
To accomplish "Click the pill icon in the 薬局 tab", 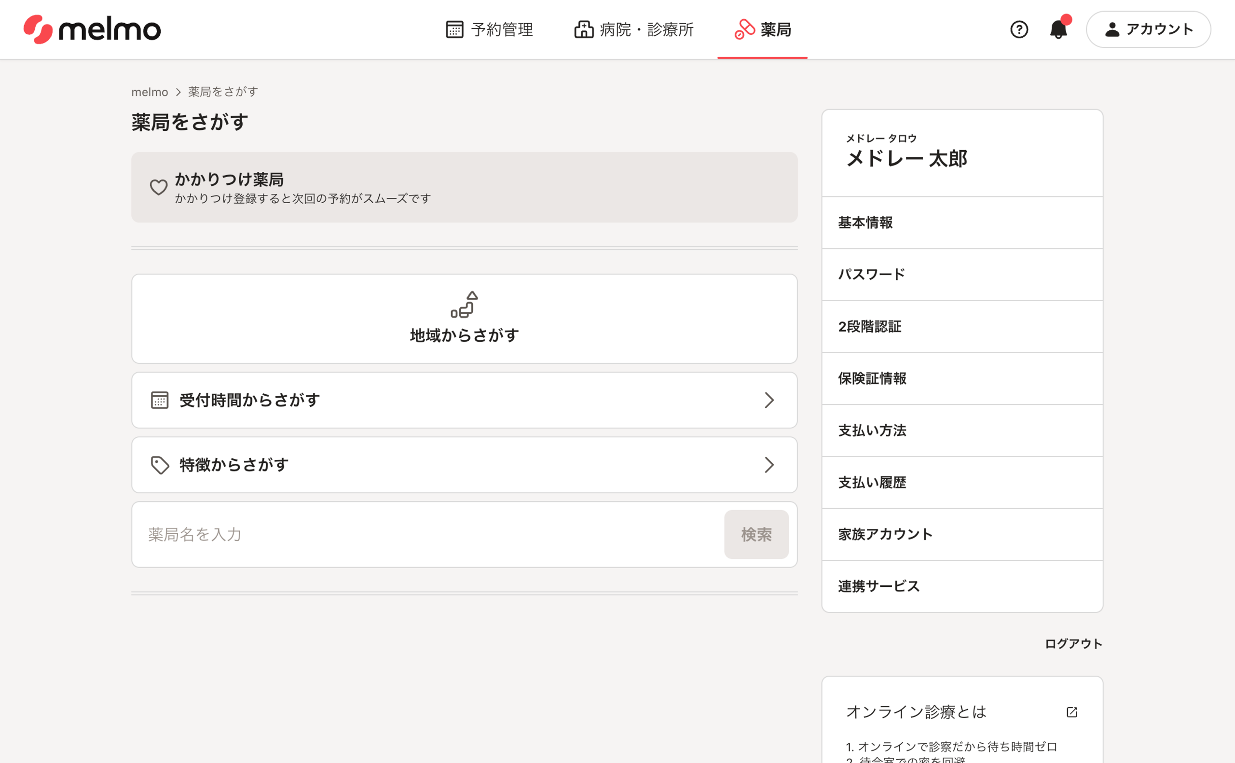I will click(744, 29).
